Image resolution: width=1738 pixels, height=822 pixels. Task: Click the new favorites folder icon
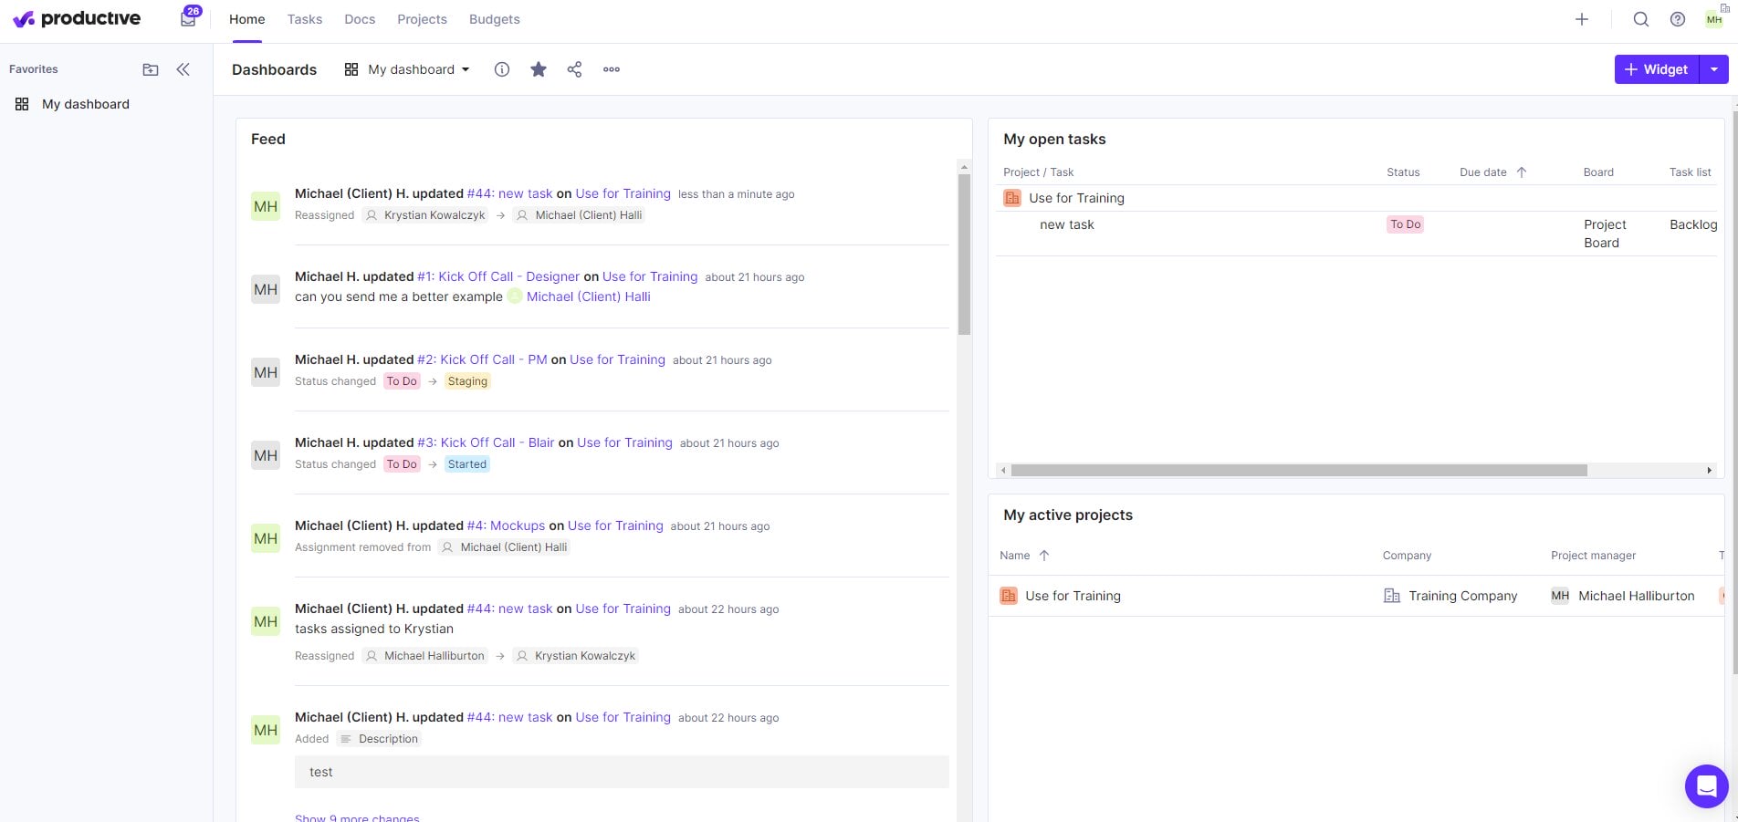pos(151,69)
